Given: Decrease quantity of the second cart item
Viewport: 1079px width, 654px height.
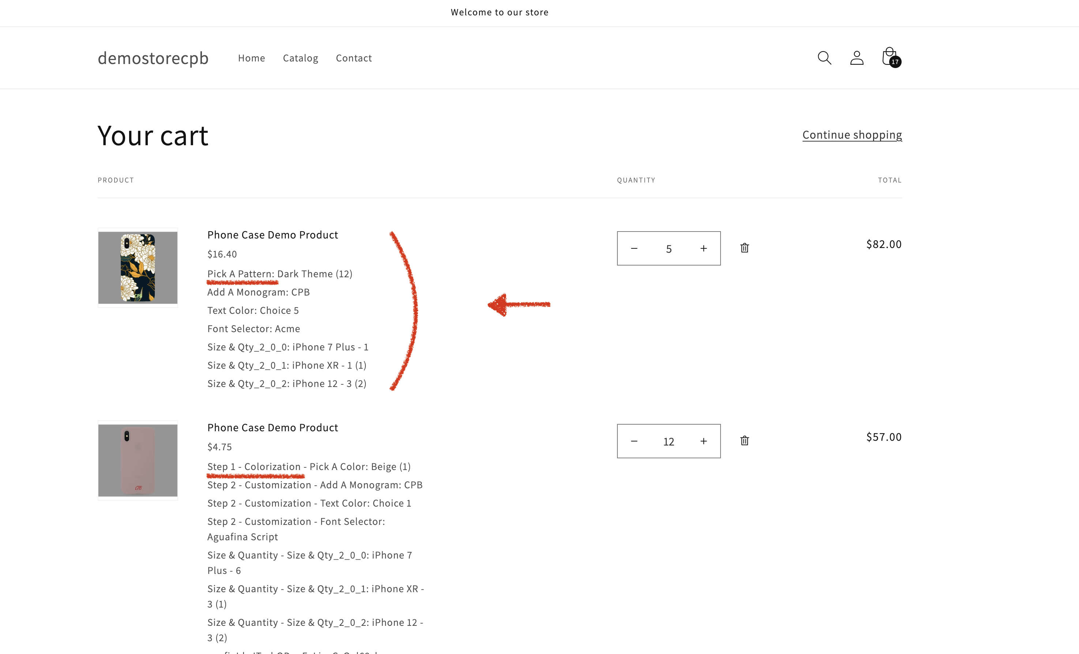Looking at the screenshot, I should (634, 441).
